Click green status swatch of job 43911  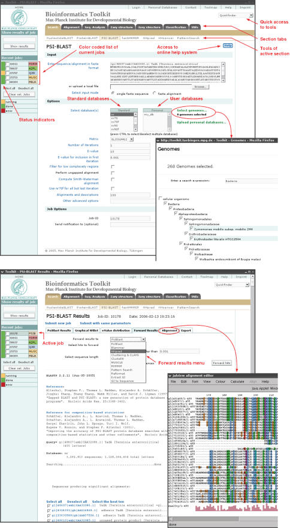[x=4, y=64]
